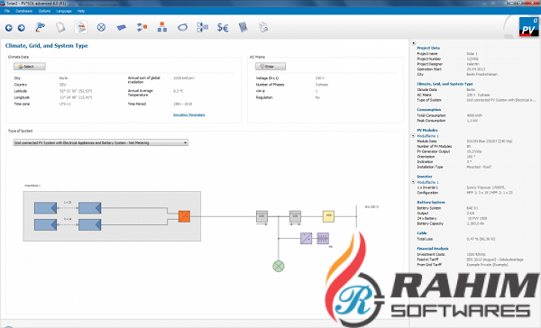Open the Type of System dropdown

point(100,142)
